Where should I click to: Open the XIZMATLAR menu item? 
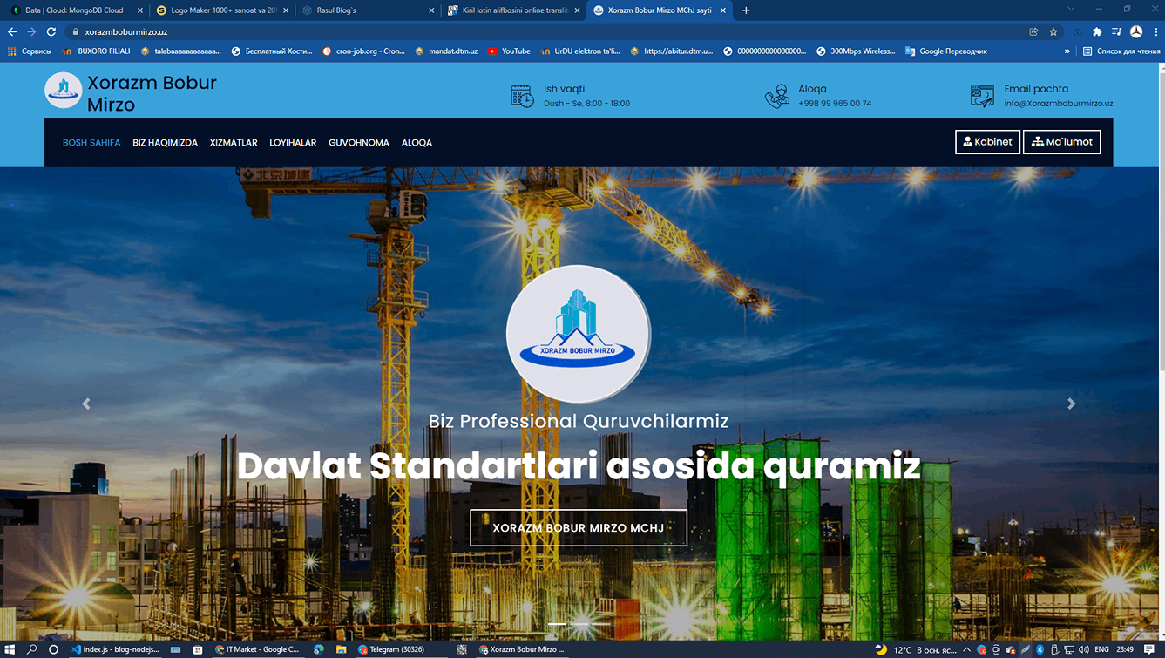tap(234, 142)
